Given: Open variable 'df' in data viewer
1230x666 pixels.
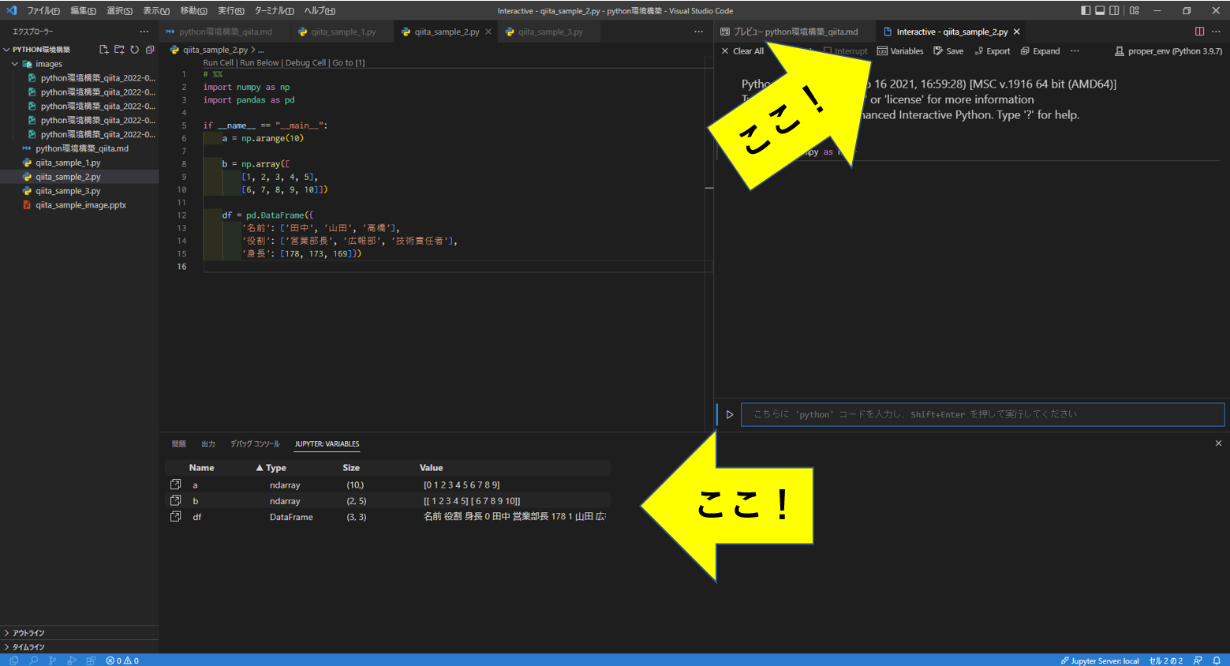Looking at the screenshot, I should pos(175,517).
